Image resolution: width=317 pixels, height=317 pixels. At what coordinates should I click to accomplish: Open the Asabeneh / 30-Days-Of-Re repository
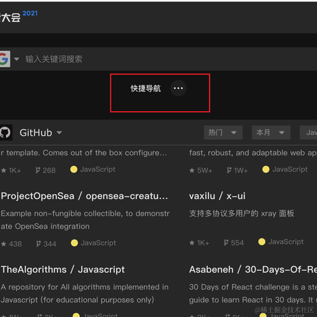(x=253, y=269)
